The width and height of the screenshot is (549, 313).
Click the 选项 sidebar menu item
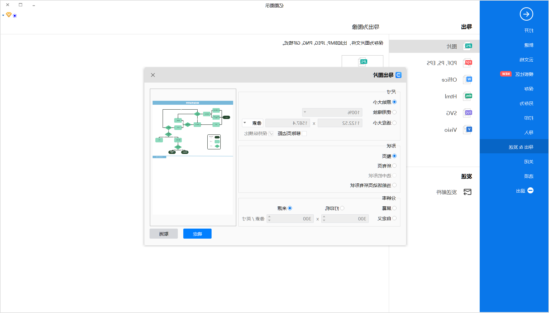click(529, 176)
